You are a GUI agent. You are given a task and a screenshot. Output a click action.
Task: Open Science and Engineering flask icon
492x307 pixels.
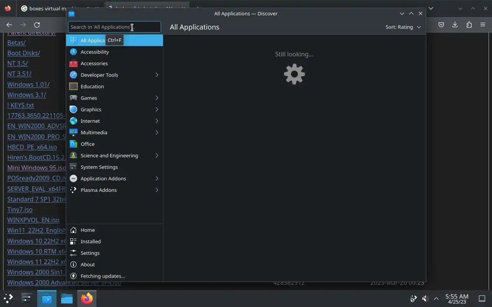tap(73, 155)
